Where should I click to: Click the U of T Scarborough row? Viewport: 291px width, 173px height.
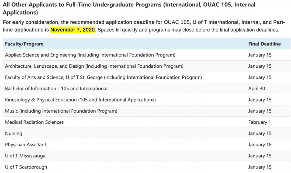click(x=147, y=167)
